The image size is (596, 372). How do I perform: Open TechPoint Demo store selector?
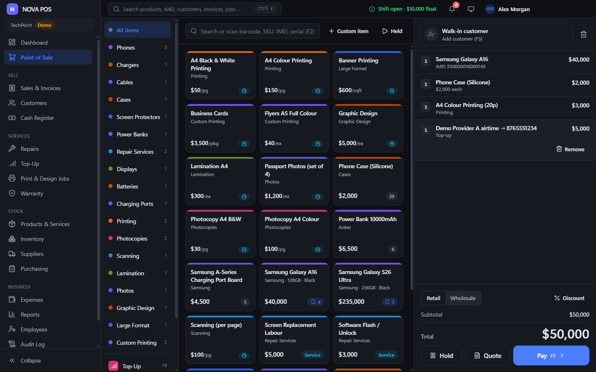pos(50,25)
